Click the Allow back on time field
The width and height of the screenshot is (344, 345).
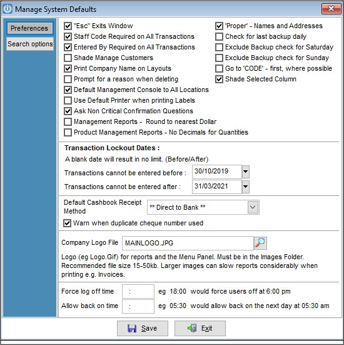pos(138,306)
